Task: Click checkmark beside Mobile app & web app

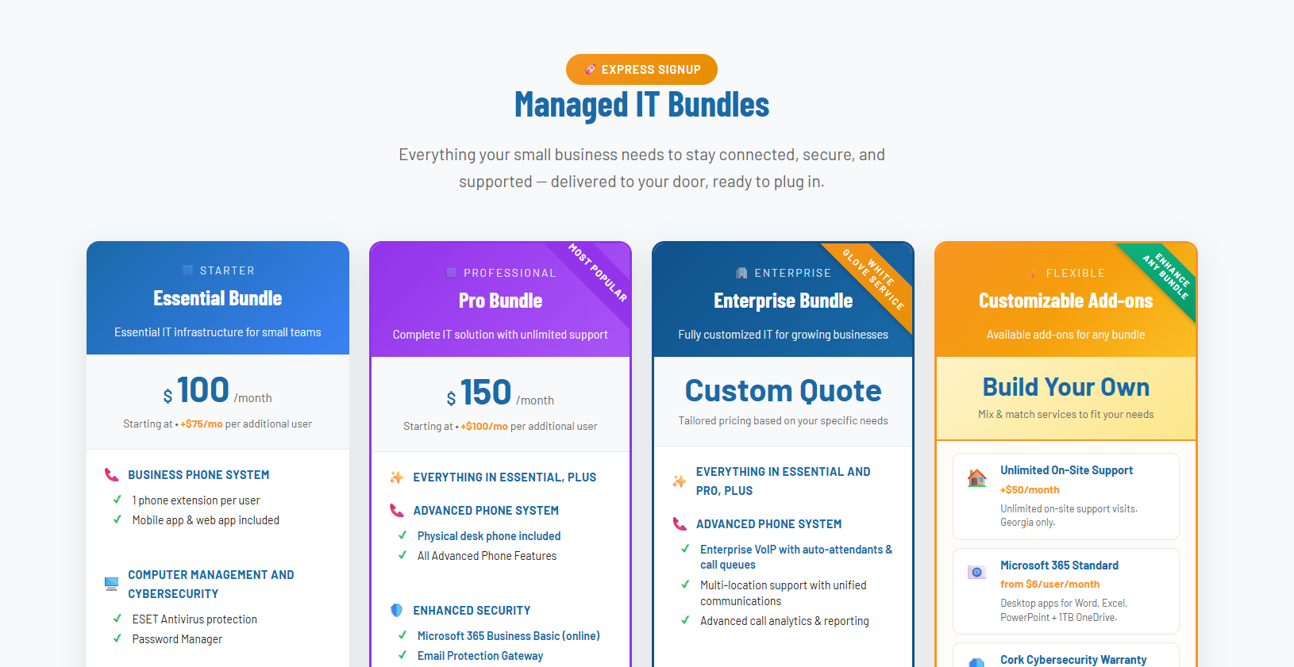Action: [117, 519]
